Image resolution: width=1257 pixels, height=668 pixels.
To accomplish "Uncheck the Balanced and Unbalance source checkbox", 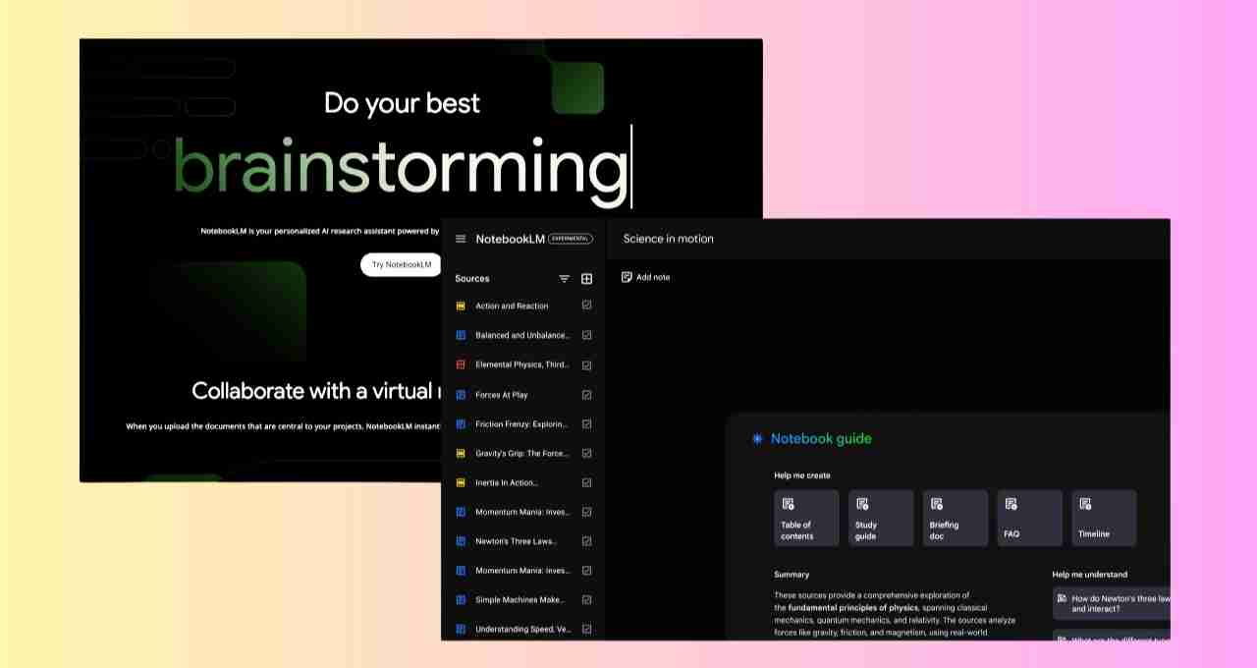I will point(586,335).
